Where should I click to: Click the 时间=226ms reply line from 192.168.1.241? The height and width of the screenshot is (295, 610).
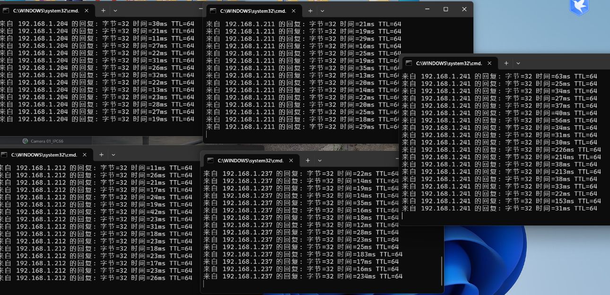(x=501, y=150)
